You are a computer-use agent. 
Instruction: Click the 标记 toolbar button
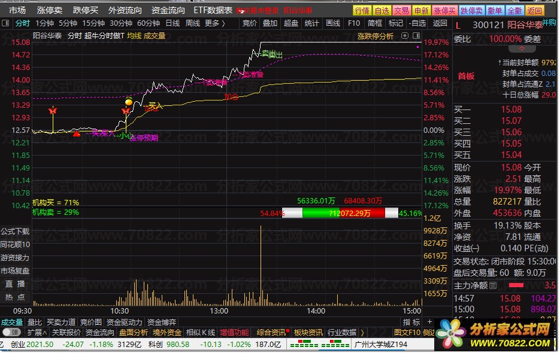tap(396, 23)
